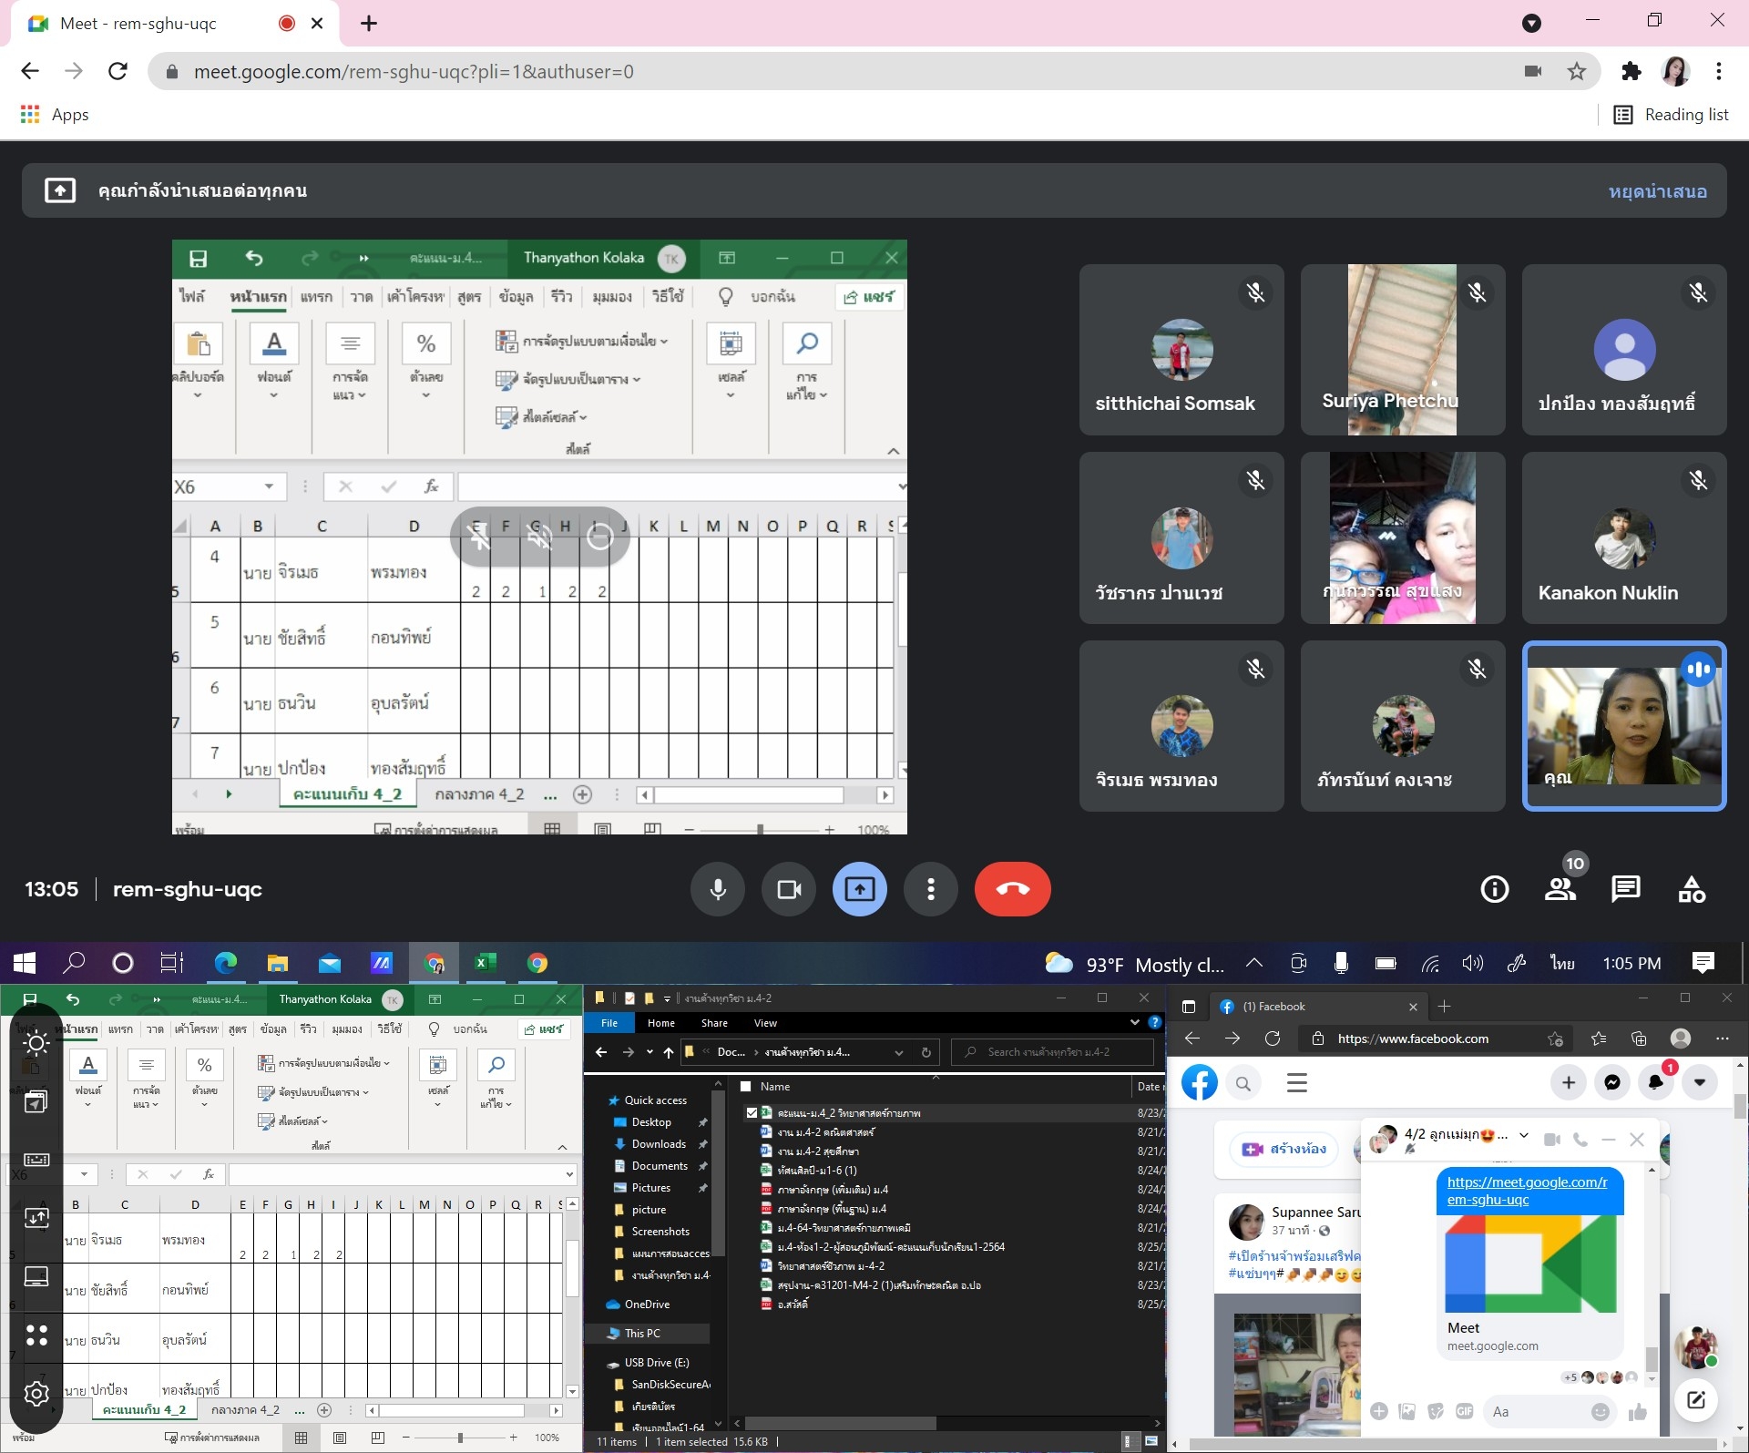
Task: Click the Meet hang up call button
Action: (x=1012, y=889)
